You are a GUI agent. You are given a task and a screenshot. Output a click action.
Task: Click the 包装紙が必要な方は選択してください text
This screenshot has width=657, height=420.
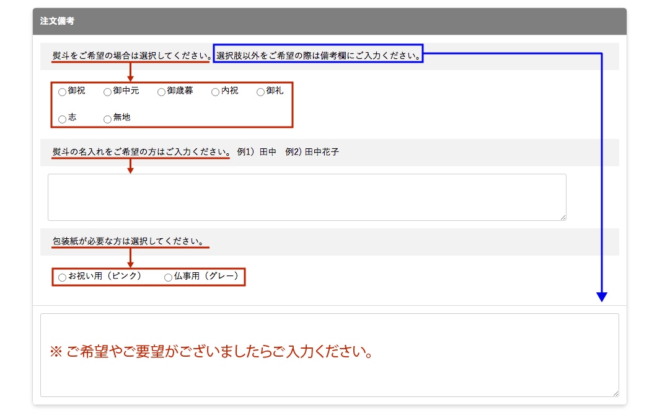[x=130, y=241]
